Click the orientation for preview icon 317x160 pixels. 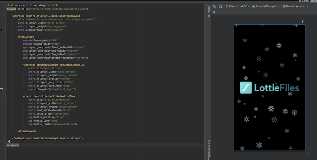point(220,6)
